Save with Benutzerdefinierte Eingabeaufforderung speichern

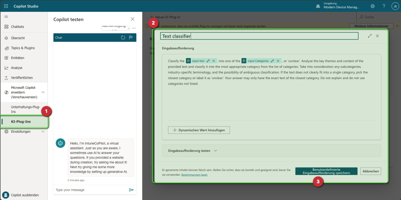pos(326,171)
